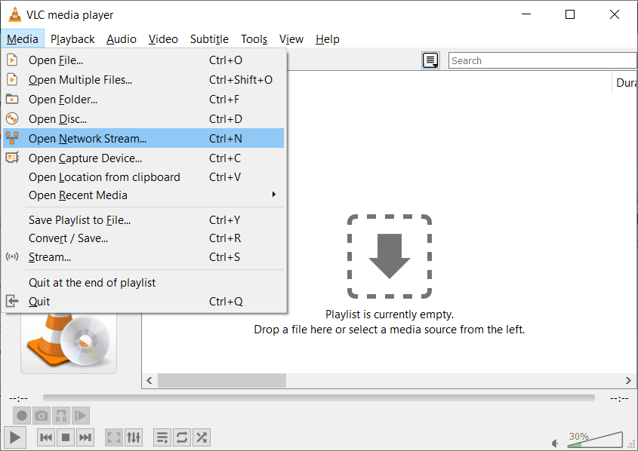Open extended settings equalizer icon

[x=134, y=437]
